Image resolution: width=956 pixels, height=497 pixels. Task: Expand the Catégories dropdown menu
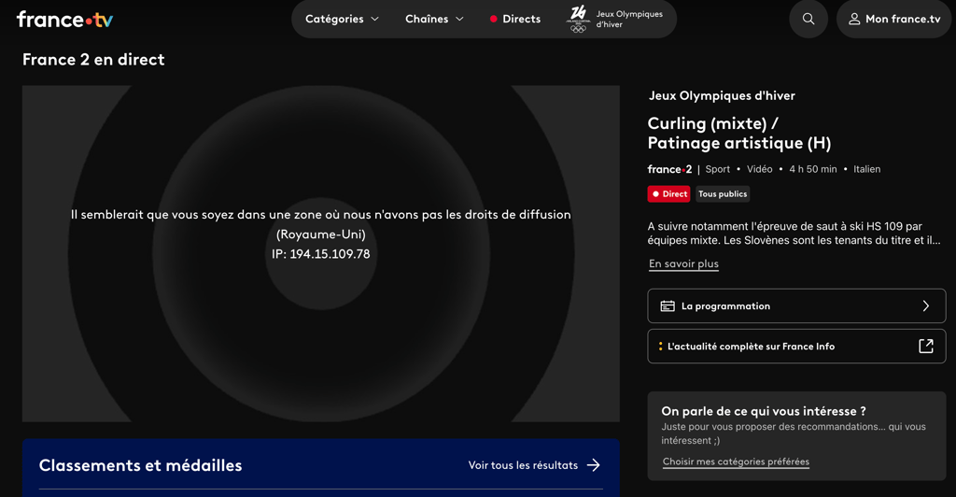point(342,19)
